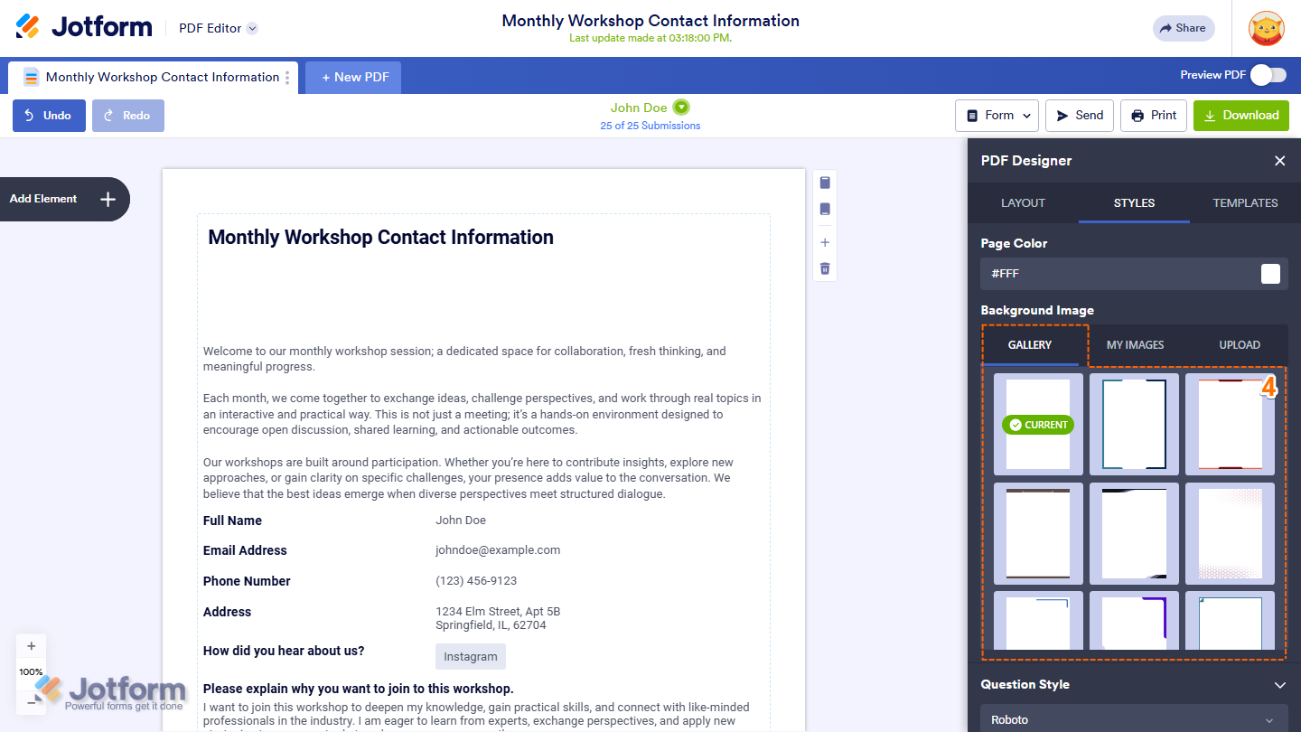This screenshot has height=732, width=1301.
Task: Choose the orange-red bordered background thumbnail
Action: 1230,425
